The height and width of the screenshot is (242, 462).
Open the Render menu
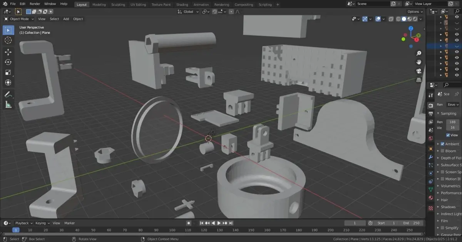(x=35, y=4)
